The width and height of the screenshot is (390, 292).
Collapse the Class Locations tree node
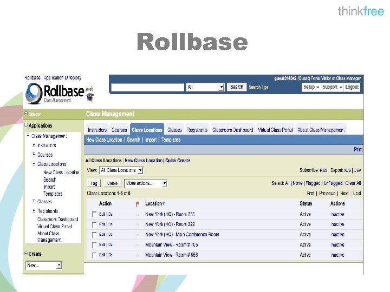[x=34, y=164]
